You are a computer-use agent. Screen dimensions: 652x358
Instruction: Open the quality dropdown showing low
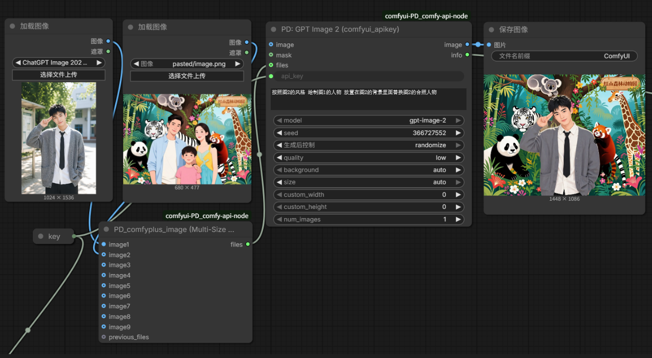369,158
